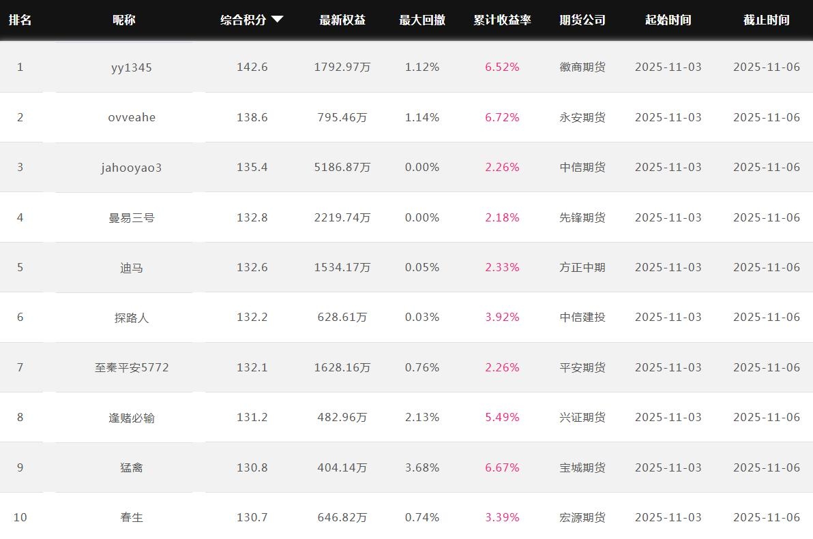Click 6.67% return for 猛禽
Viewport: 813px width, 539px height.
pos(502,467)
